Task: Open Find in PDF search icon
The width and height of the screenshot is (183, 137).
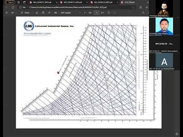Action: coord(143,13)
